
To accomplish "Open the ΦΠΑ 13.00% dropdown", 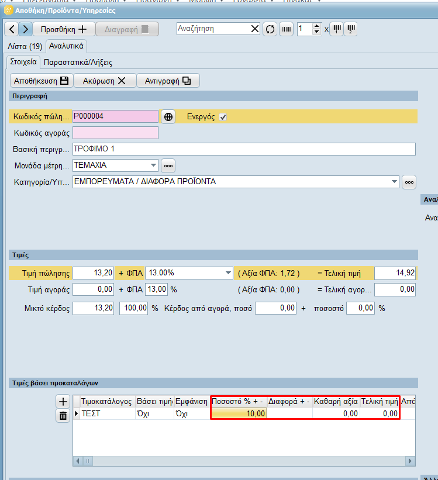I will click(228, 273).
